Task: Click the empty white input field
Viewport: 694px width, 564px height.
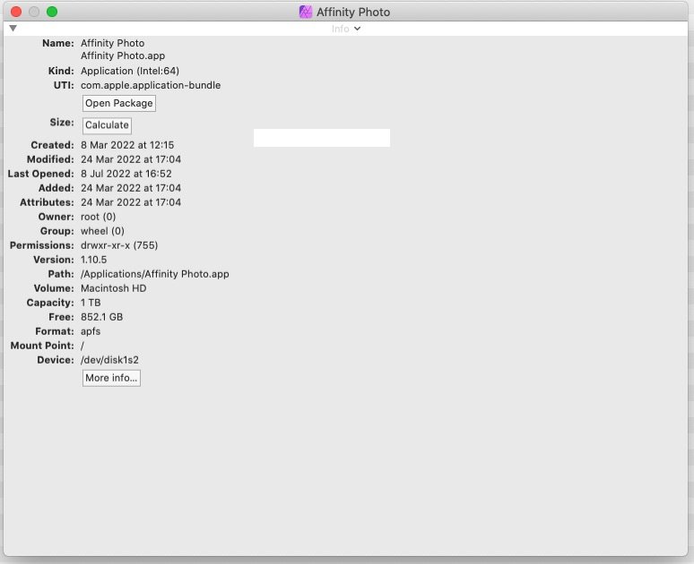Action: pos(322,138)
